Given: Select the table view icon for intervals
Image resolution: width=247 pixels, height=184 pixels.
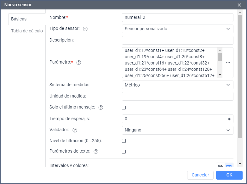Looking at the screenshot, I should point(229,165).
